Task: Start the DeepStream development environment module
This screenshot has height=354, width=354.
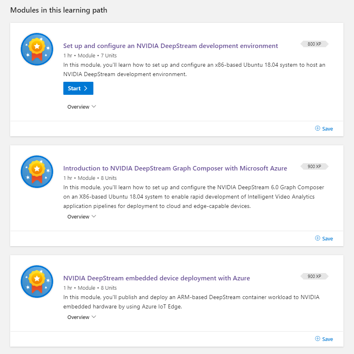Action: [x=78, y=88]
